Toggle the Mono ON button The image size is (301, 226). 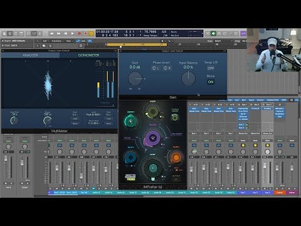211,82
